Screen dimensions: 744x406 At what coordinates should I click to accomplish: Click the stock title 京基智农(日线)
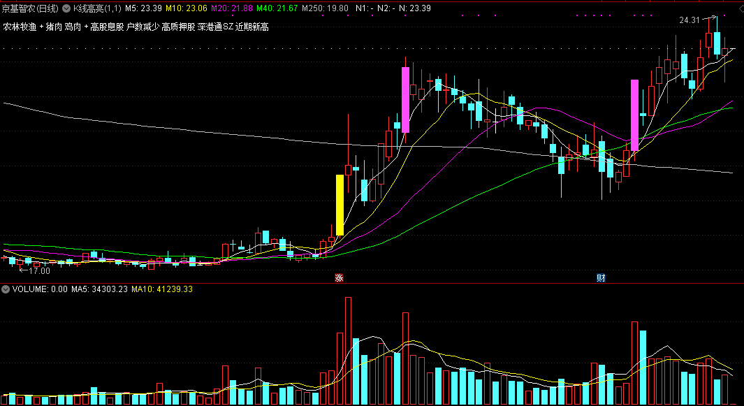30,8
